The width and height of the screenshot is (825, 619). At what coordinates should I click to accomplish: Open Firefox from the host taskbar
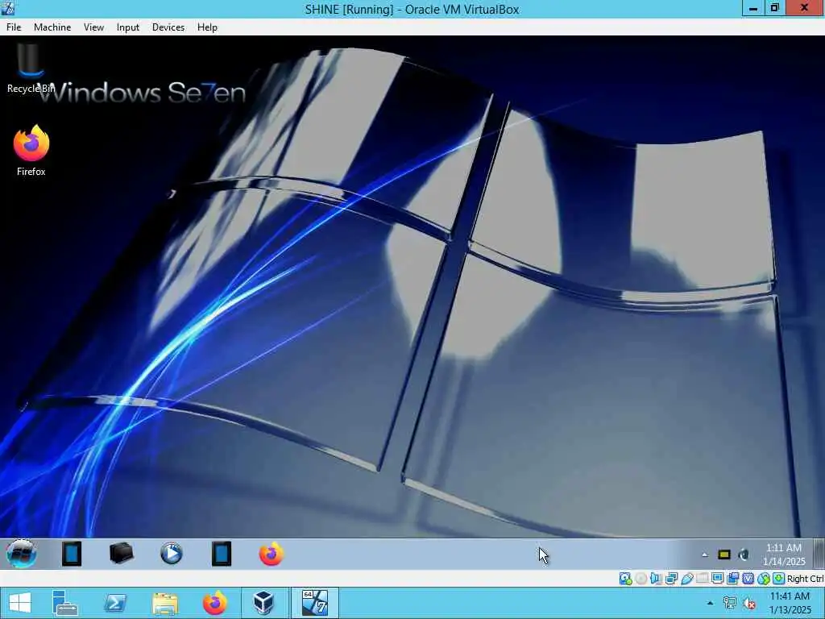click(214, 603)
